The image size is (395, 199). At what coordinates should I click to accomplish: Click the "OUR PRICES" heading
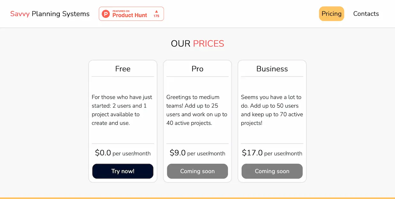tap(197, 43)
